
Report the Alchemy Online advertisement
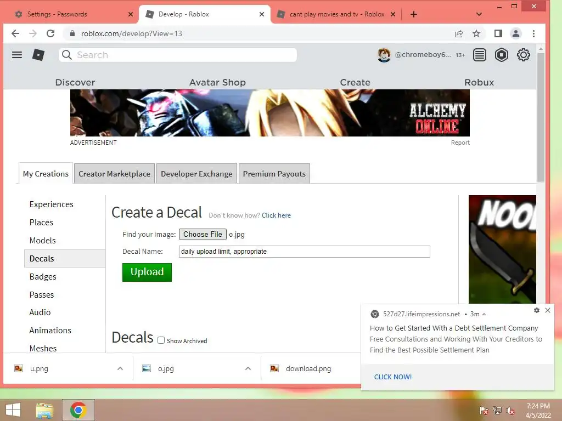click(460, 143)
